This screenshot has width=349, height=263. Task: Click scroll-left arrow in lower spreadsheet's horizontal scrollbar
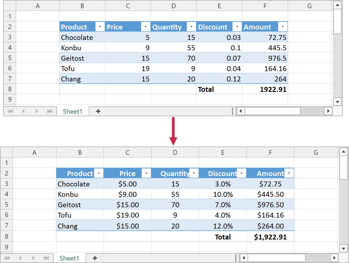point(244,258)
